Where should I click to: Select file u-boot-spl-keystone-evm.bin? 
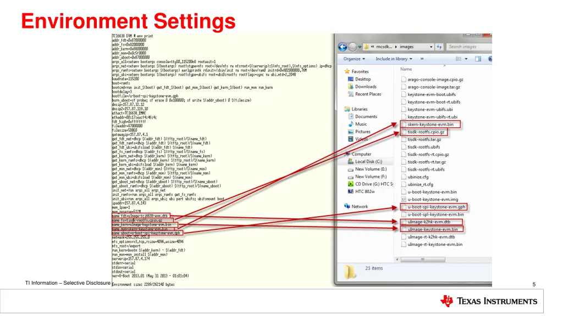pos(435,215)
